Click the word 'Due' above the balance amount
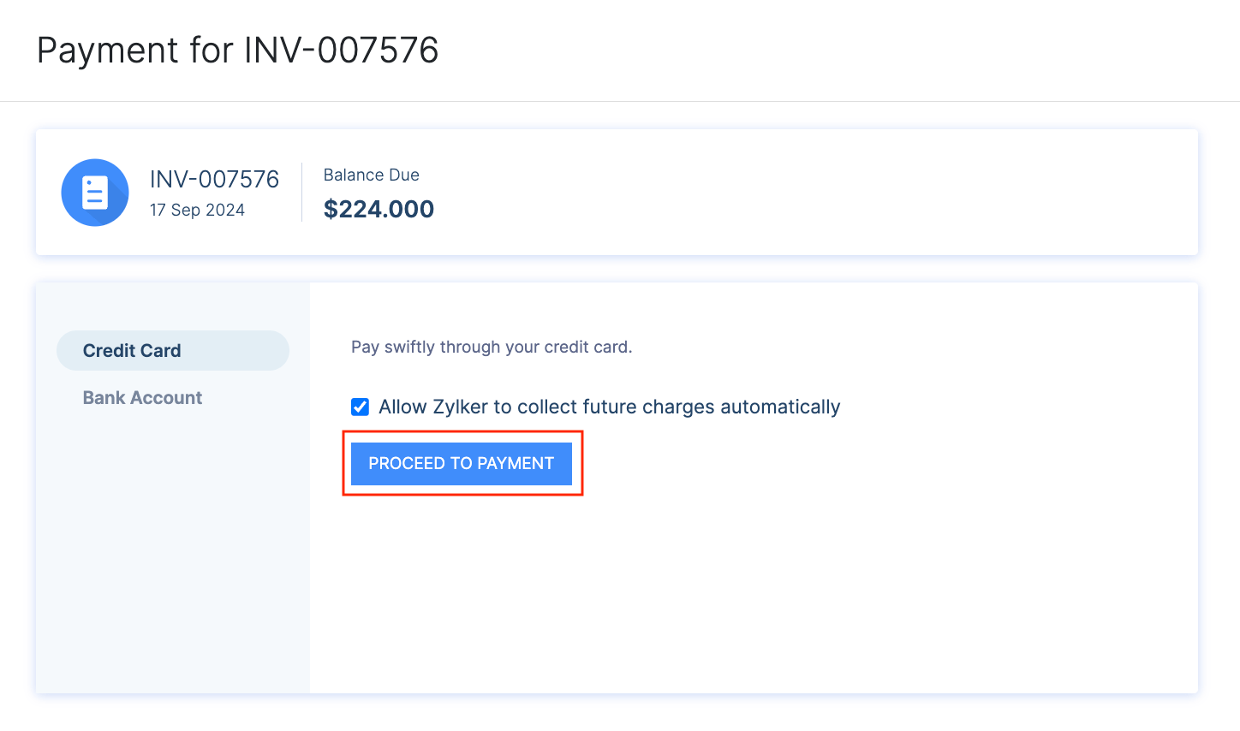This screenshot has width=1240, height=731. 403,175
